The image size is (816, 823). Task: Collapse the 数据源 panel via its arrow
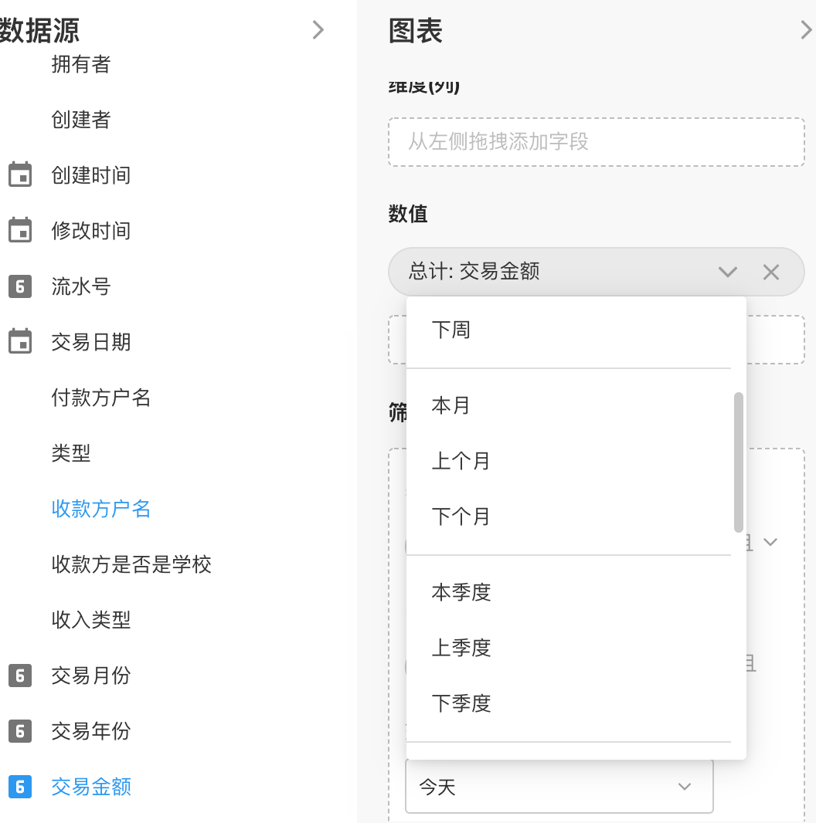[x=318, y=29]
